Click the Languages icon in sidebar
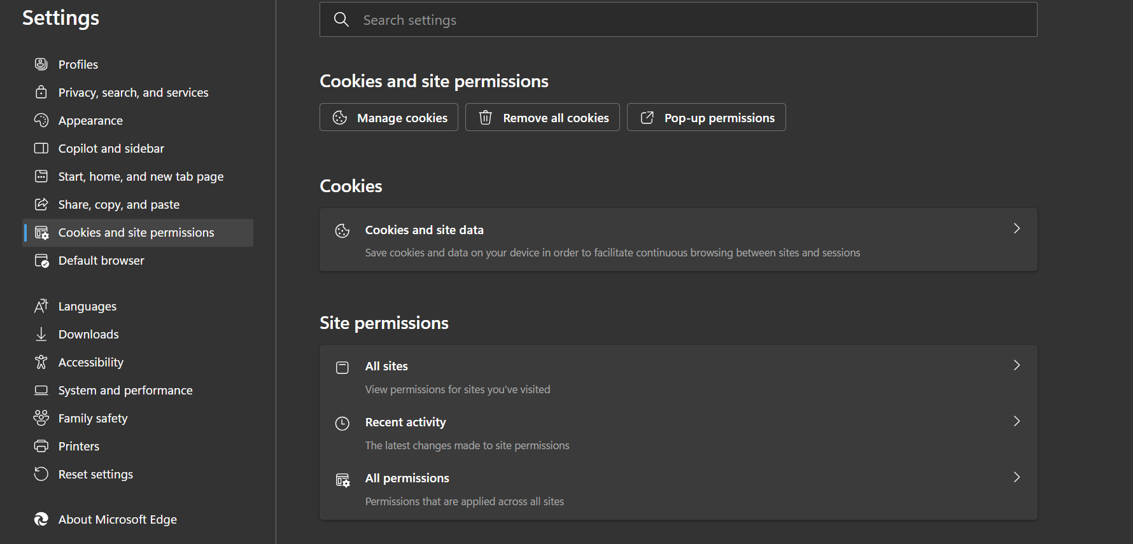 tap(41, 306)
